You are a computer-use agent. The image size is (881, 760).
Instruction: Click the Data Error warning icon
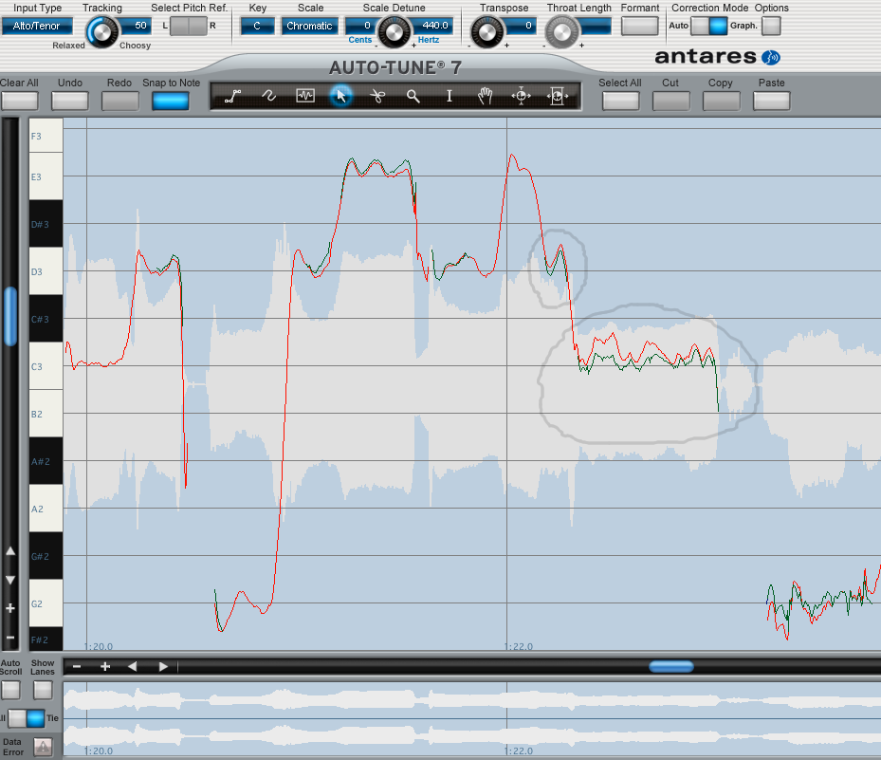43,747
